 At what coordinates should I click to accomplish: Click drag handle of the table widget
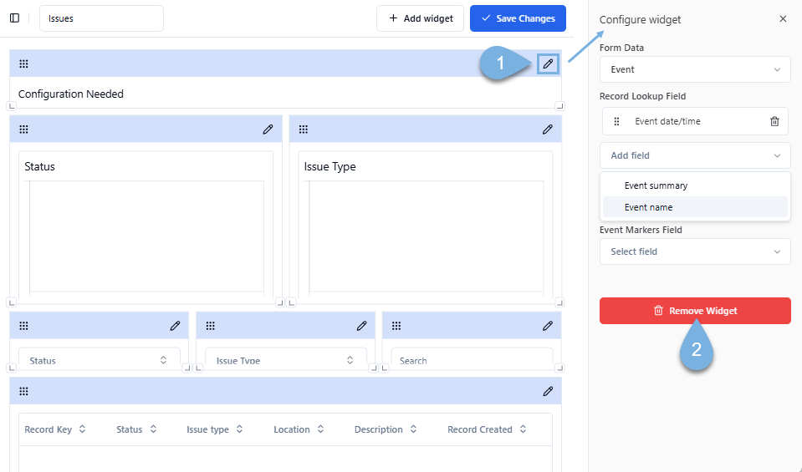[23, 391]
